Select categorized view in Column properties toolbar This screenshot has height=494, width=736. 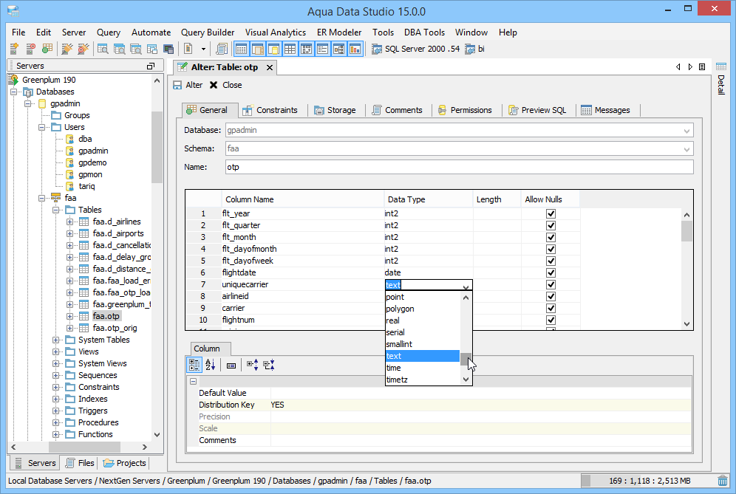click(194, 365)
